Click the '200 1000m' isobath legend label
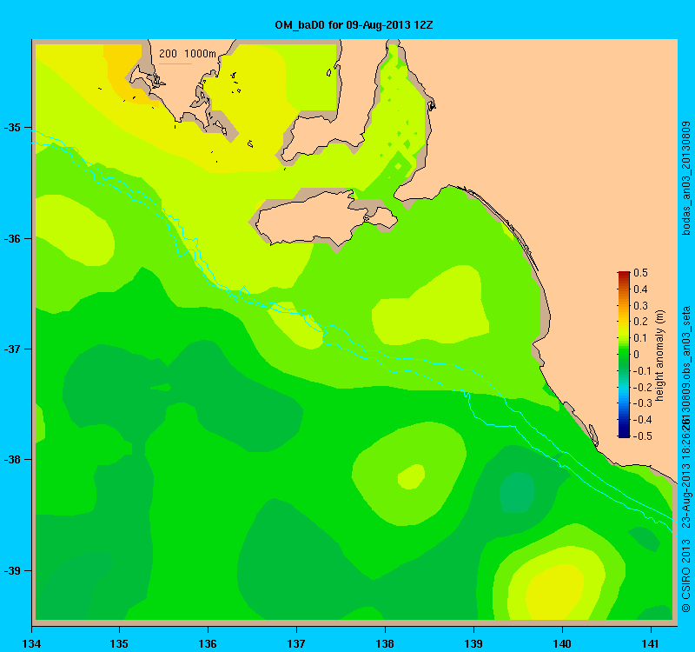 tap(188, 54)
